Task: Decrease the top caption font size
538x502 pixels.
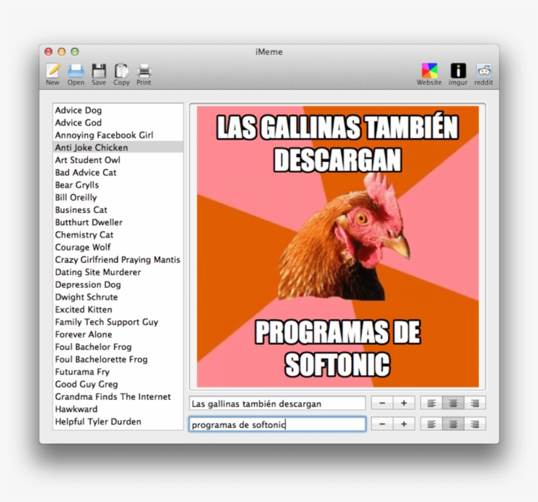Action: [x=382, y=402]
